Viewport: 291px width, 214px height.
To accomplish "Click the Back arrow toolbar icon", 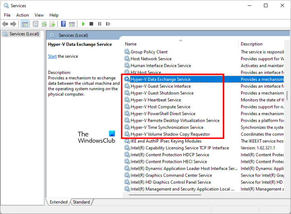I will [5, 24].
